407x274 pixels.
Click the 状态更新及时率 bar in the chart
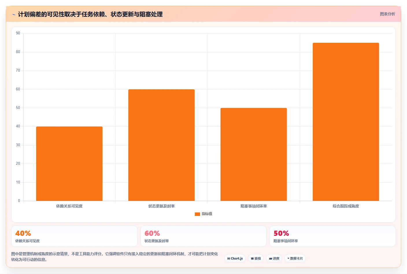pyautogui.click(x=162, y=145)
